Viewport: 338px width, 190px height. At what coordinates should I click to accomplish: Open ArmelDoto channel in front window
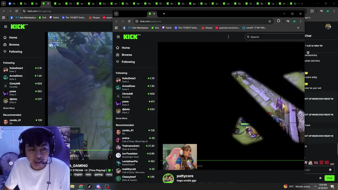tap(135, 88)
